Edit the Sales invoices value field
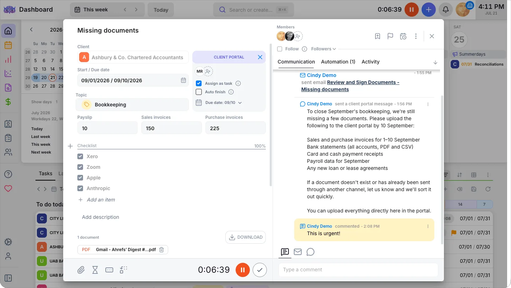Image resolution: width=511 pixels, height=288 pixels. (x=171, y=128)
